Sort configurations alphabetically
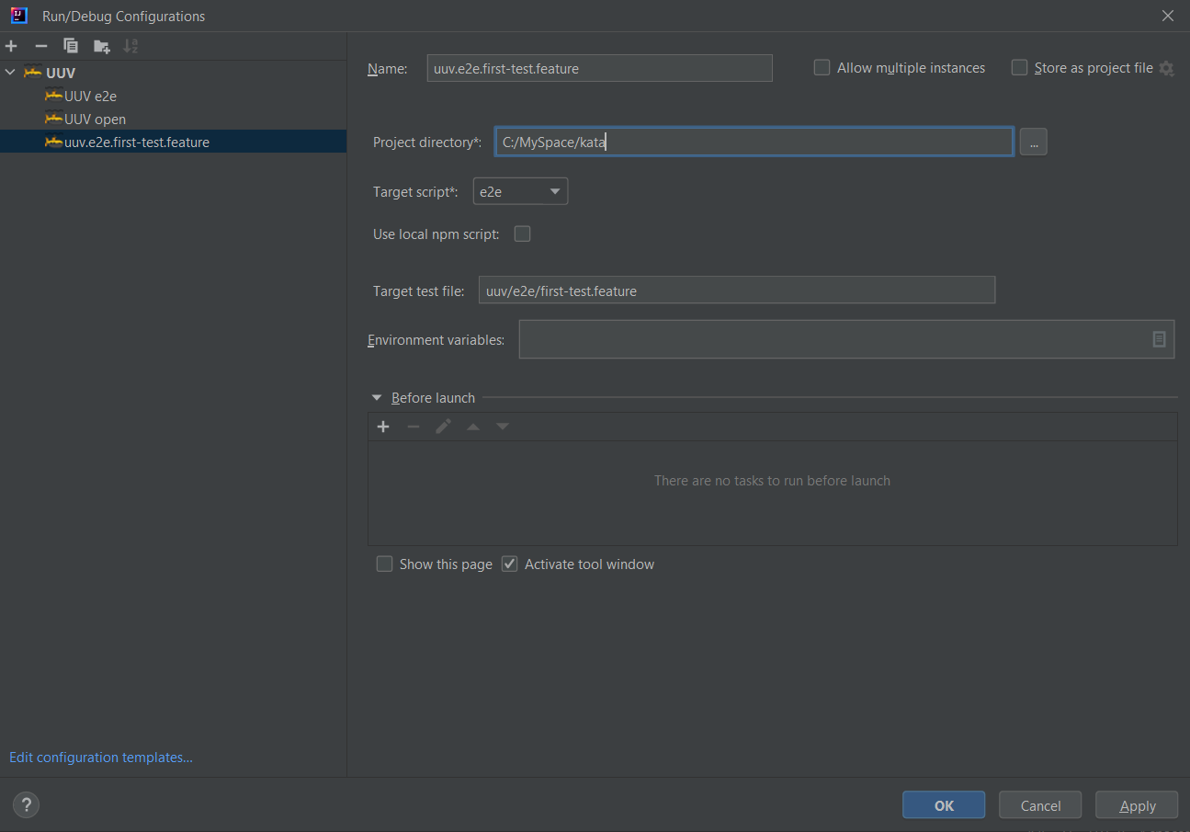Screen dimensions: 1190x832 click(x=130, y=46)
